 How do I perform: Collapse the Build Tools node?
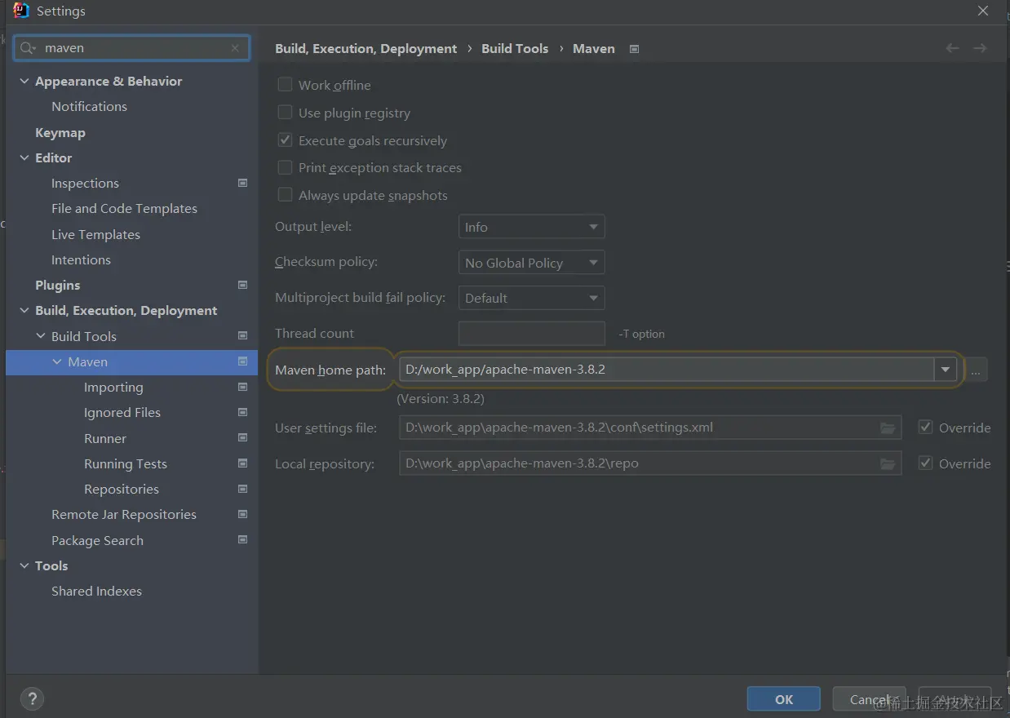click(x=41, y=335)
